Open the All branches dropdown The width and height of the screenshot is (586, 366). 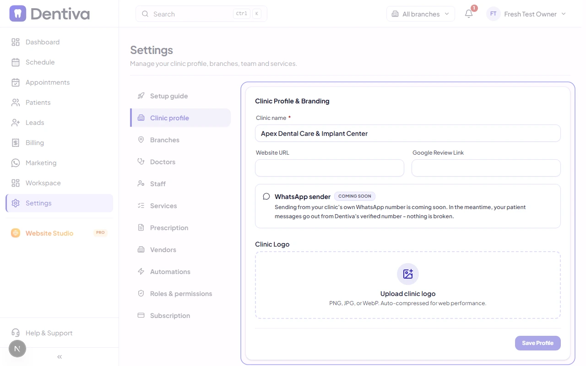click(421, 14)
